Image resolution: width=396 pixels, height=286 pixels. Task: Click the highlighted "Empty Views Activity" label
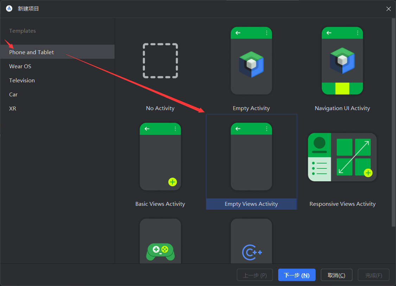point(251,204)
